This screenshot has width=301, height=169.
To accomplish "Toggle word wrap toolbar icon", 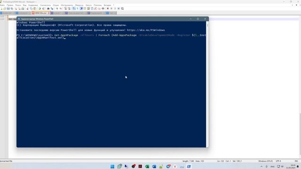I will tap(73, 8).
